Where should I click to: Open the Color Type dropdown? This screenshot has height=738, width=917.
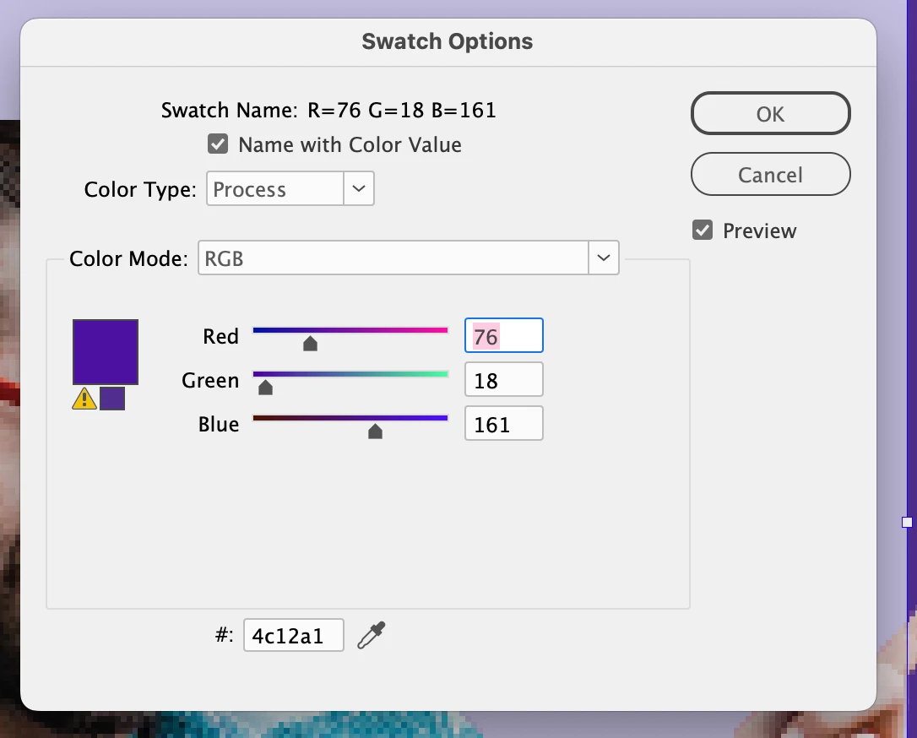(x=275, y=189)
